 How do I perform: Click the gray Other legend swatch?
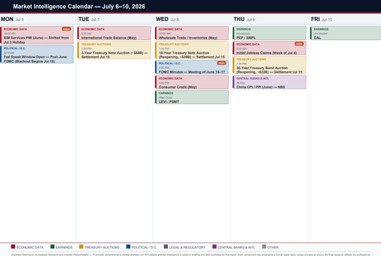[264, 247]
